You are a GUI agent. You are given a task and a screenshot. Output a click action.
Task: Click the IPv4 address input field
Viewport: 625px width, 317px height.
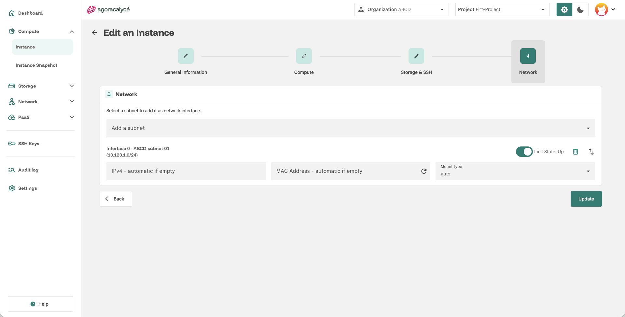pos(186,171)
